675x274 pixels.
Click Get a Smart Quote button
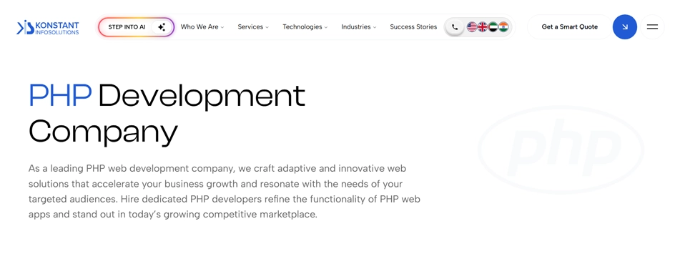(569, 26)
